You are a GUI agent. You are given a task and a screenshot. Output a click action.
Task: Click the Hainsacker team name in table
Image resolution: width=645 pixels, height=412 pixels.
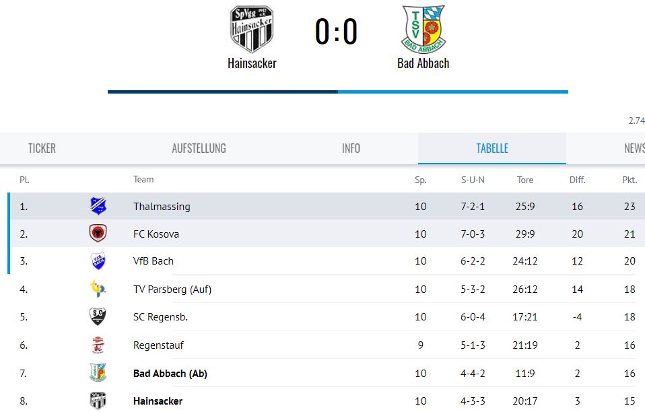(x=158, y=401)
